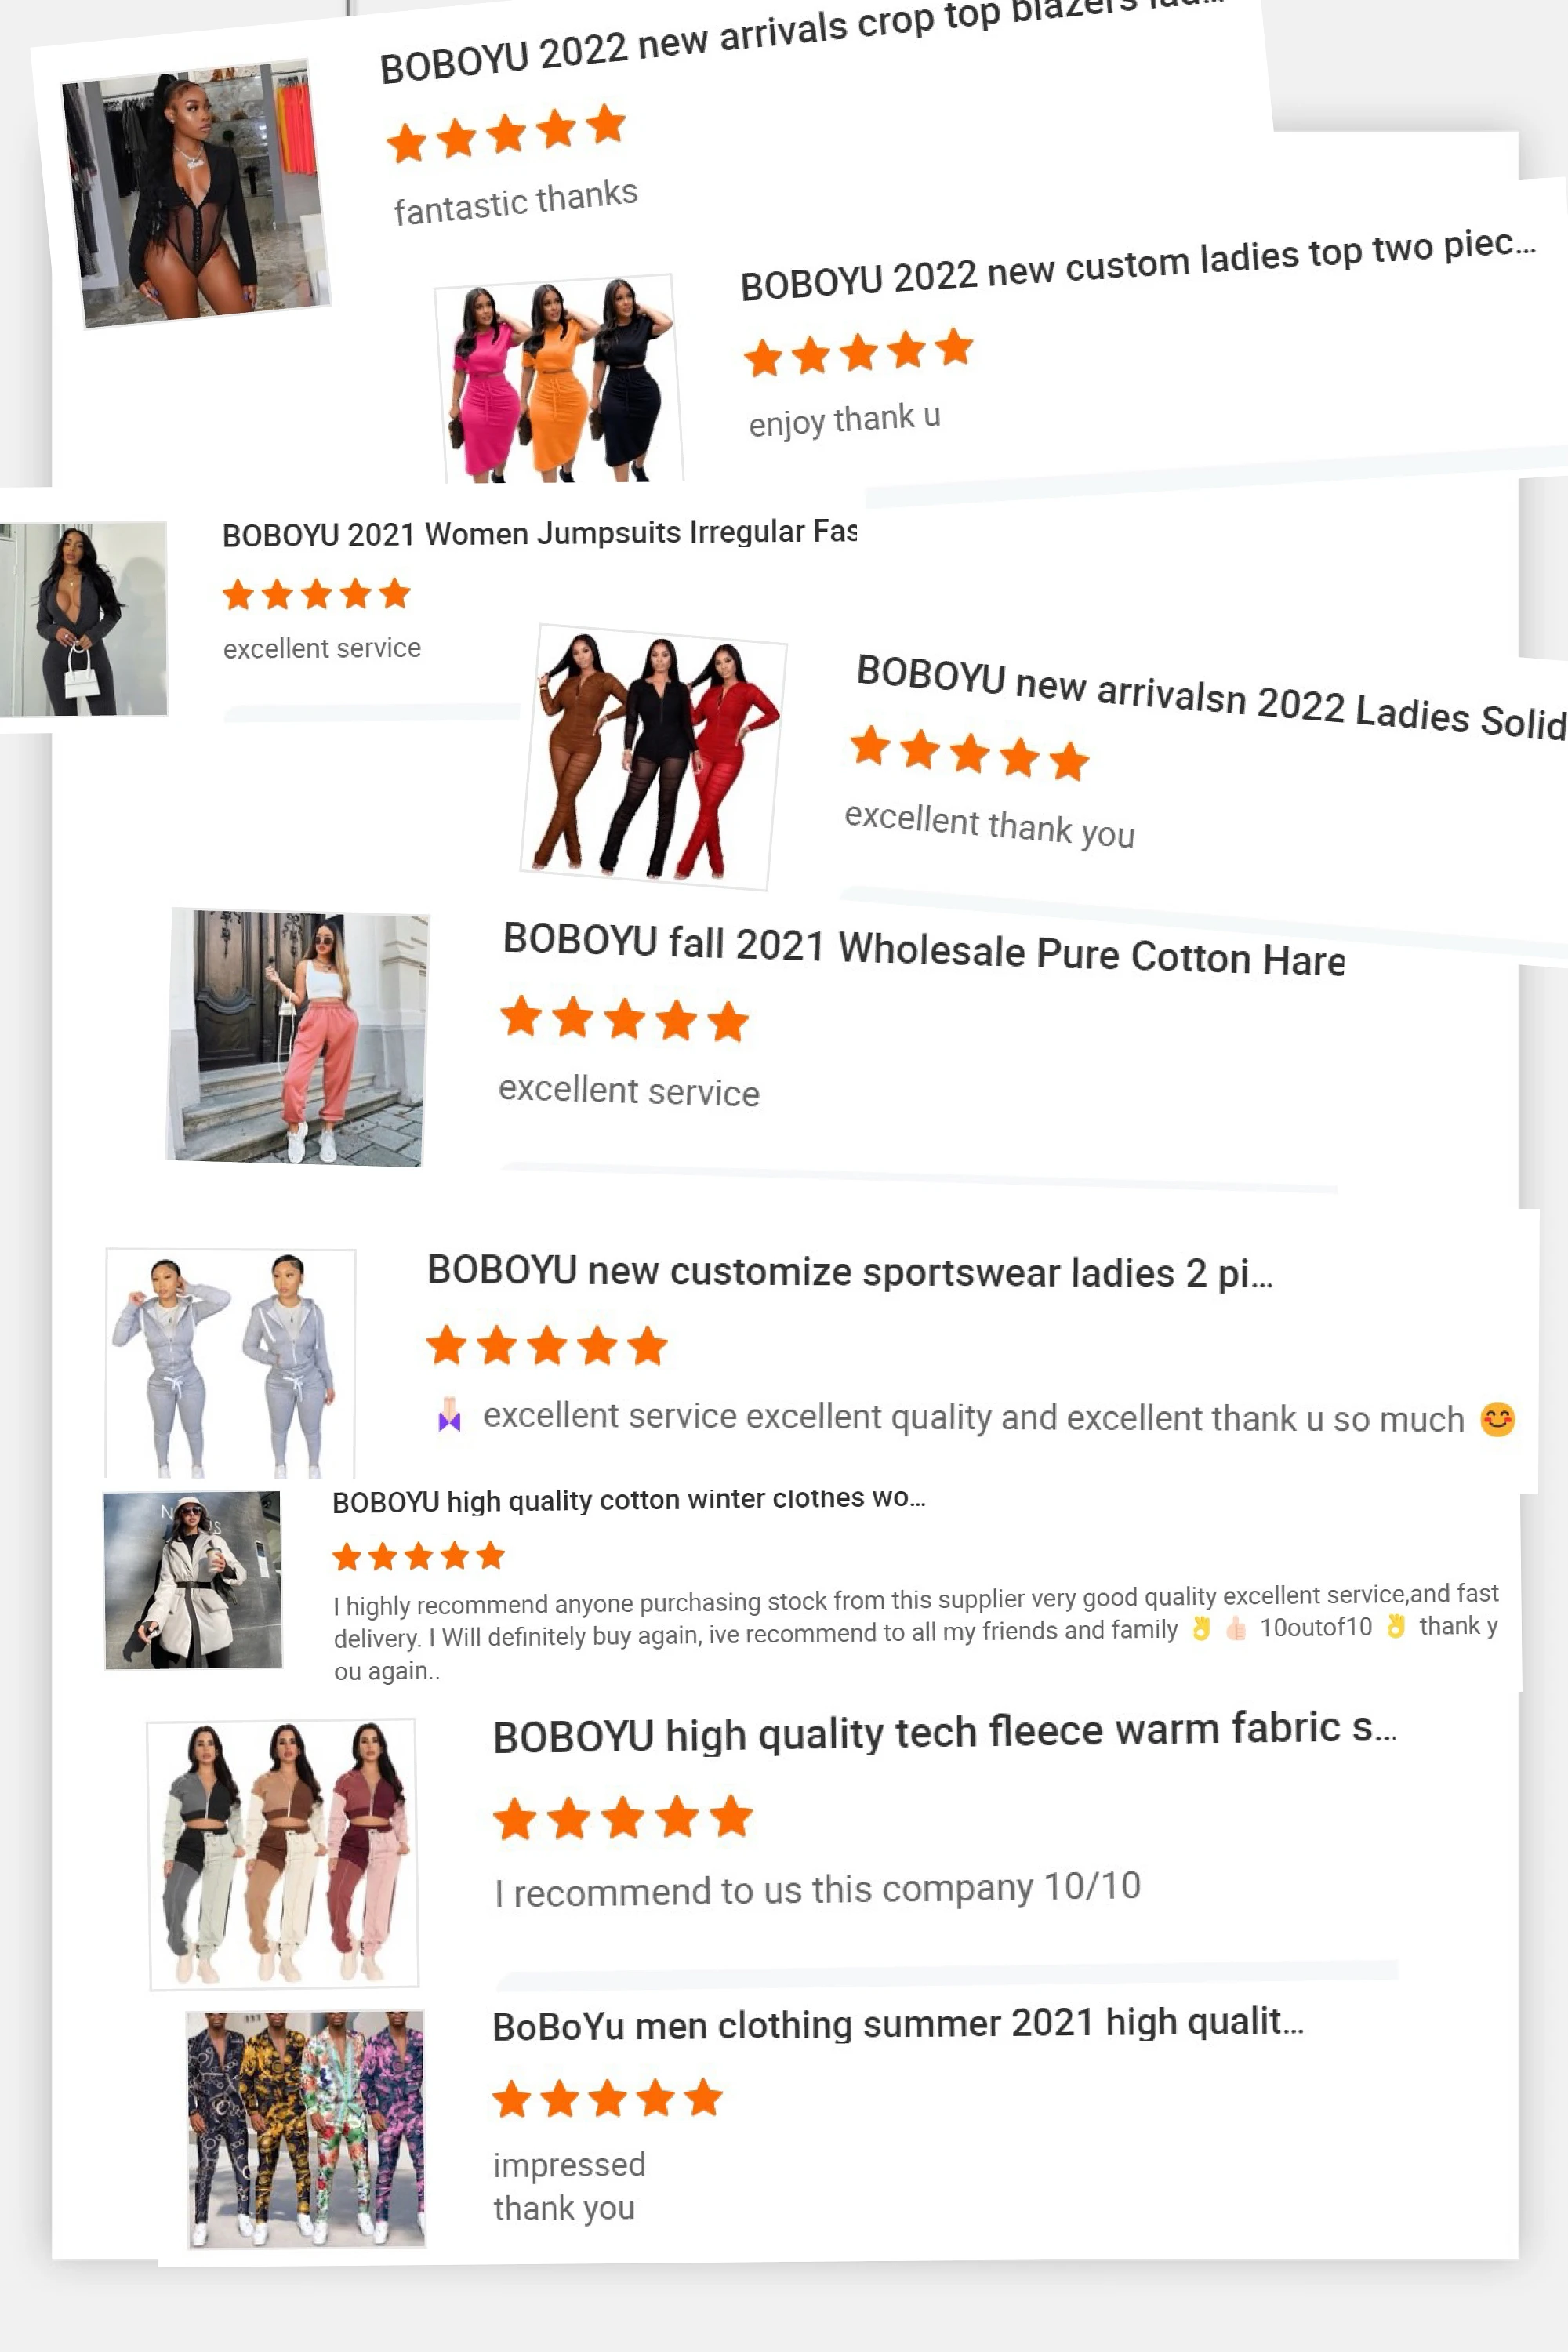Open the BoBoYu men clothing summer 2021 title

898,2025
